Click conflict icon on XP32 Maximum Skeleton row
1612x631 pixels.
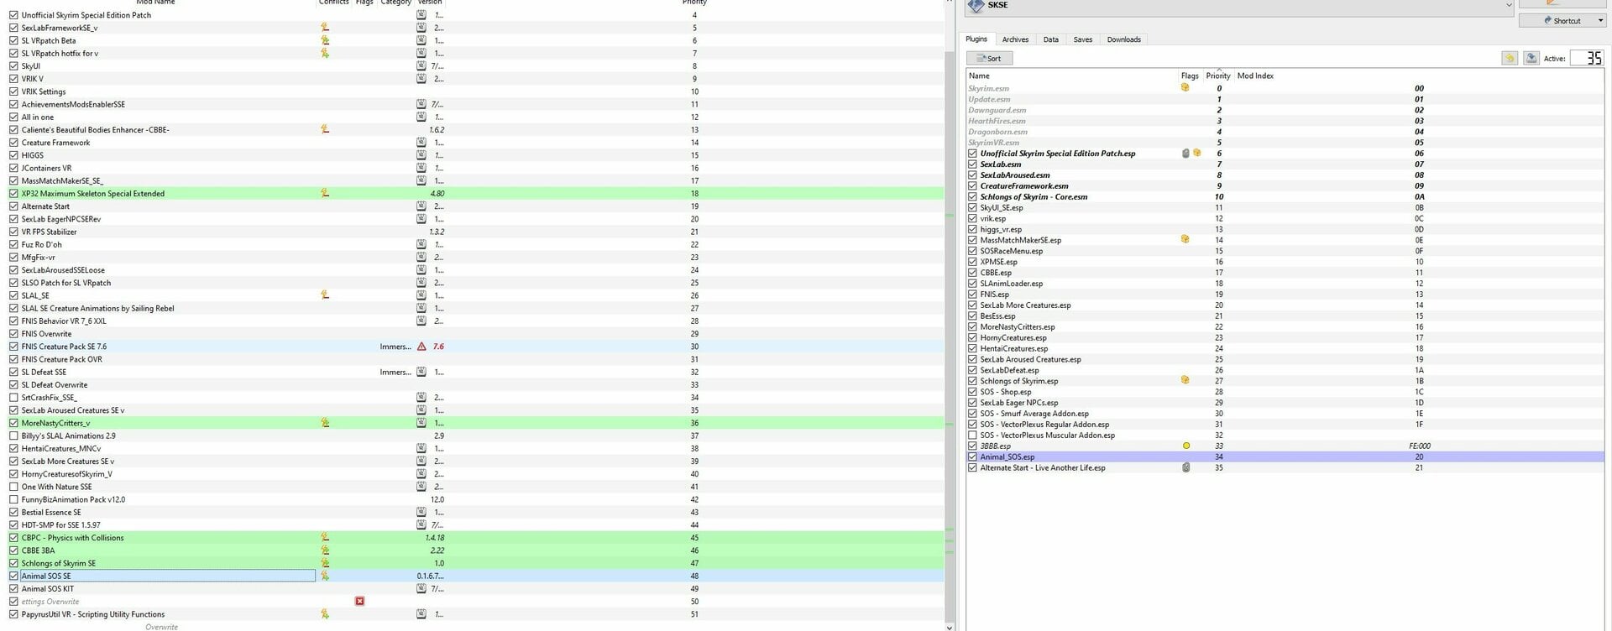(x=325, y=194)
